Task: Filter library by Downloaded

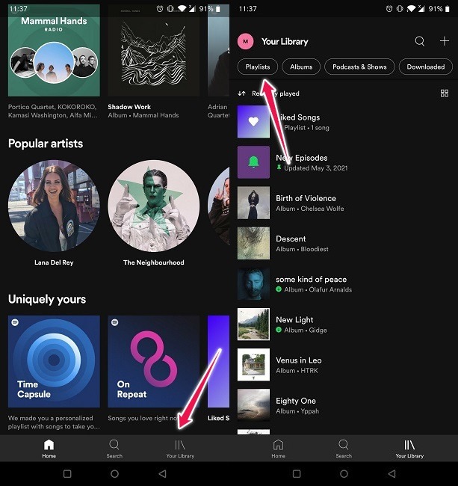Action: pos(426,67)
